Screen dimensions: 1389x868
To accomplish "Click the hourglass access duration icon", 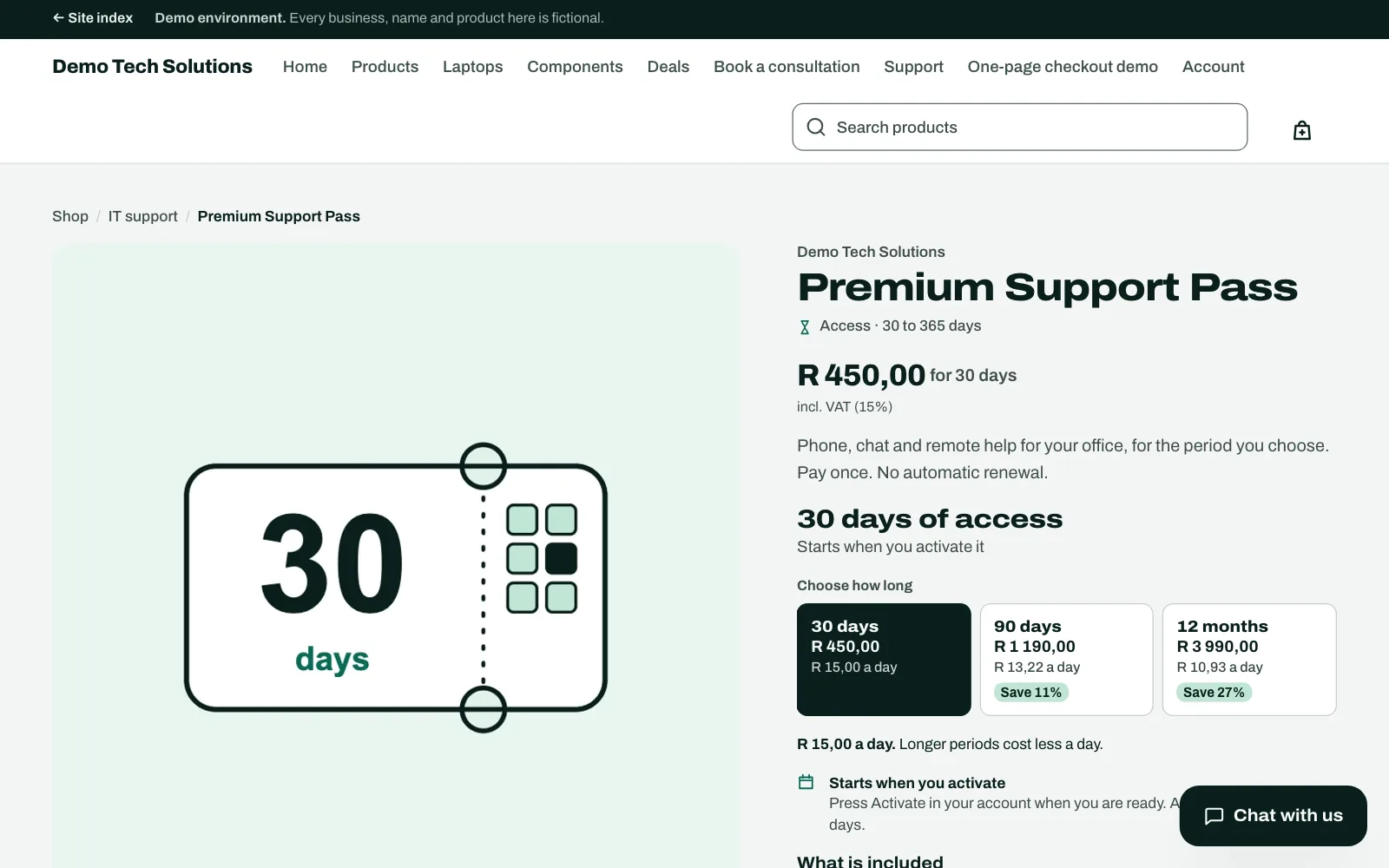I will tap(805, 326).
